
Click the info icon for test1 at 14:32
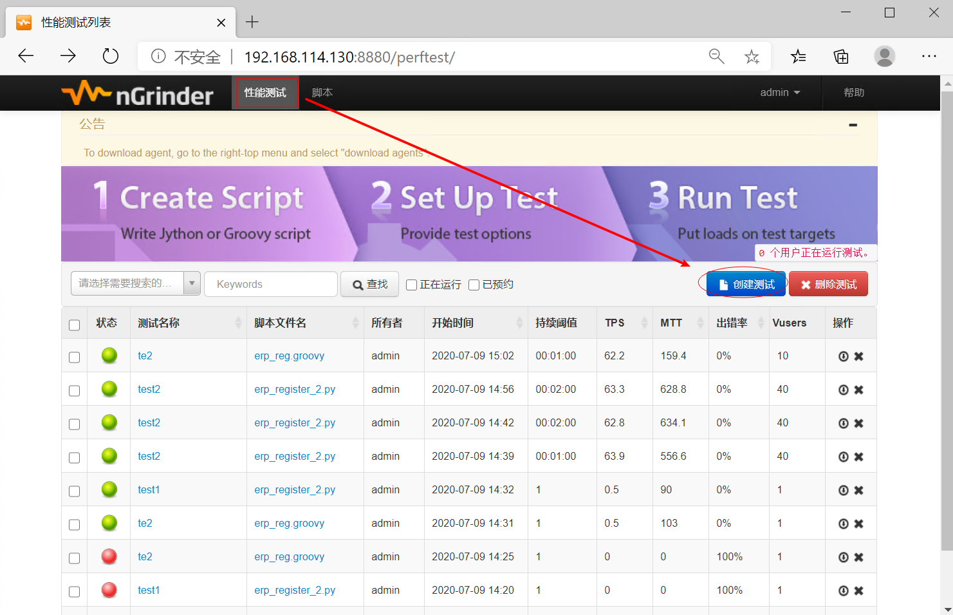843,490
